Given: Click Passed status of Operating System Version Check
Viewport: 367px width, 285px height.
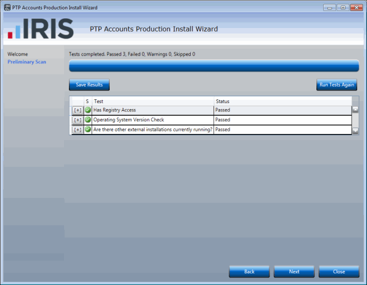Looking at the screenshot, I should [x=223, y=120].
